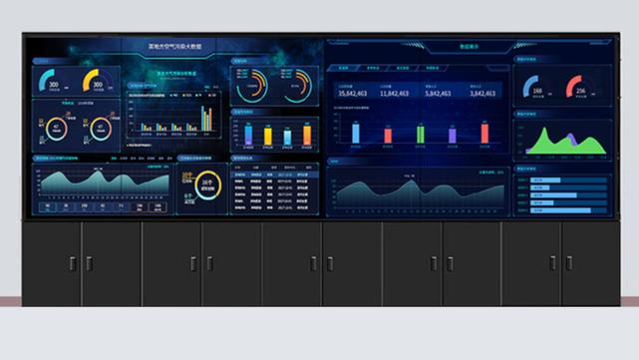
Task: Click the longest horizontal progress bar at bottom
Action: tap(560, 210)
